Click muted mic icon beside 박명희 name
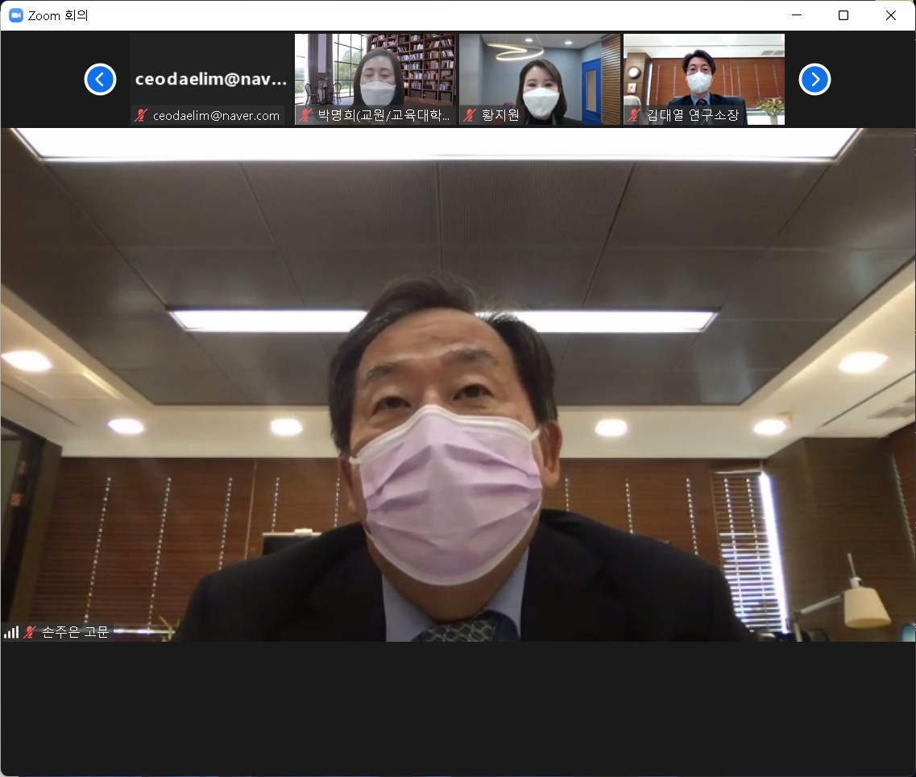Screen dimensions: 916x777 click(x=305, y=115)
